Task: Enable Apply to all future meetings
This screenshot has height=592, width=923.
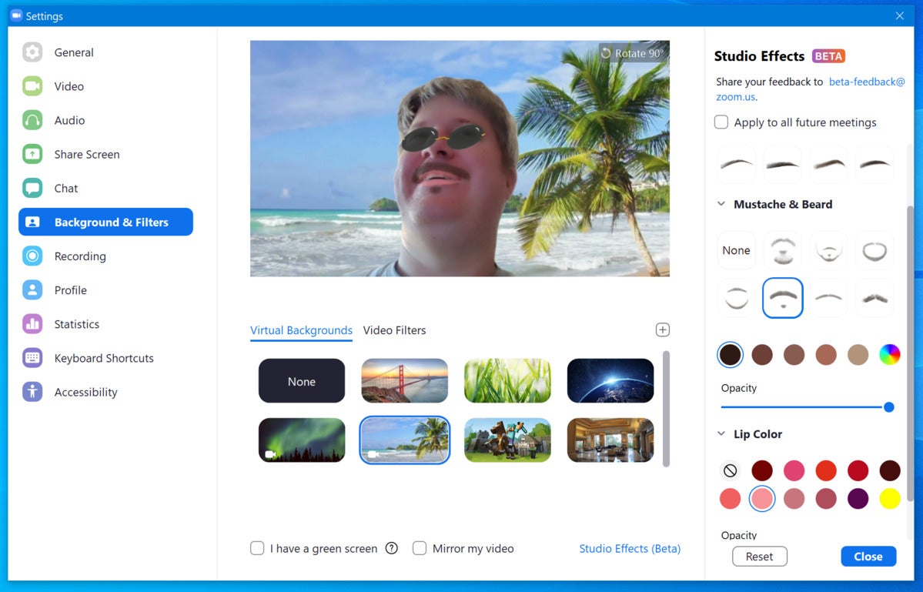Action: [x=721, y=122]
